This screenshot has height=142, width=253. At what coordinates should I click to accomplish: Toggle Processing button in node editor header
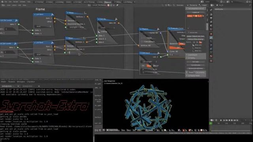click(192, 5)
